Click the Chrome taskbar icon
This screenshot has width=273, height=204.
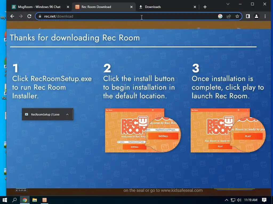tap(25, 200)
